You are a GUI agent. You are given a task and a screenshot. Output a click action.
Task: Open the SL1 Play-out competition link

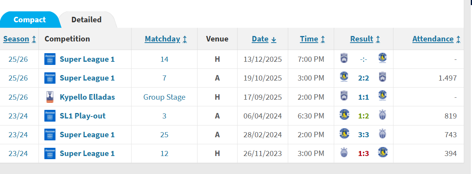[82, 116]
